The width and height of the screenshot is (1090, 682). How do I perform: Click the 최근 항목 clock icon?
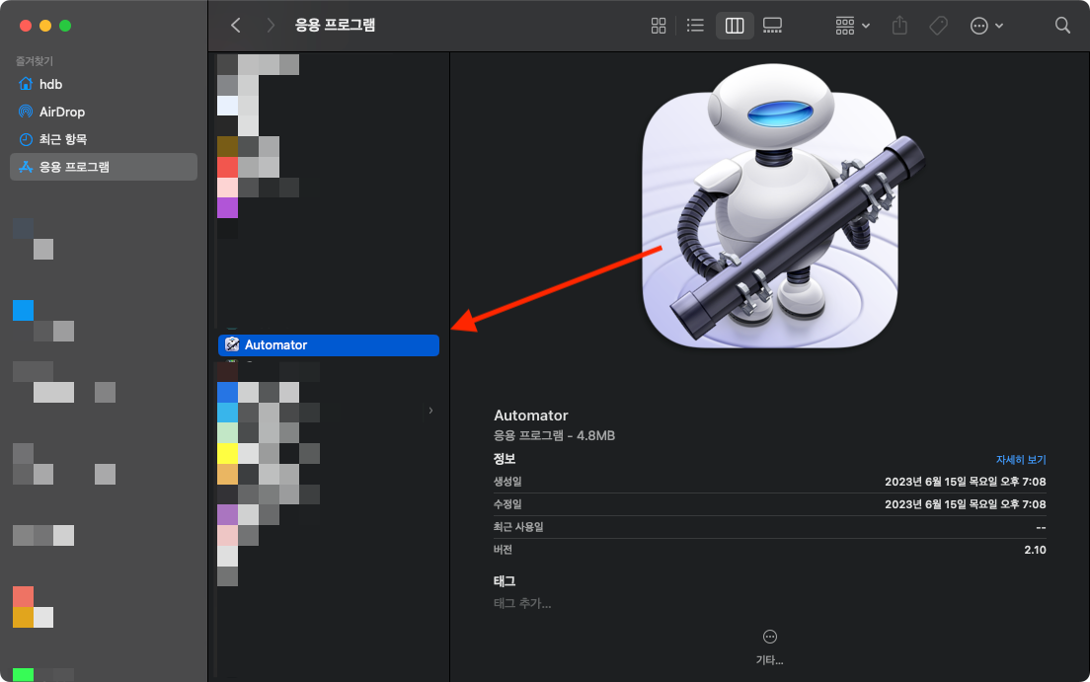tap(26, 139)
